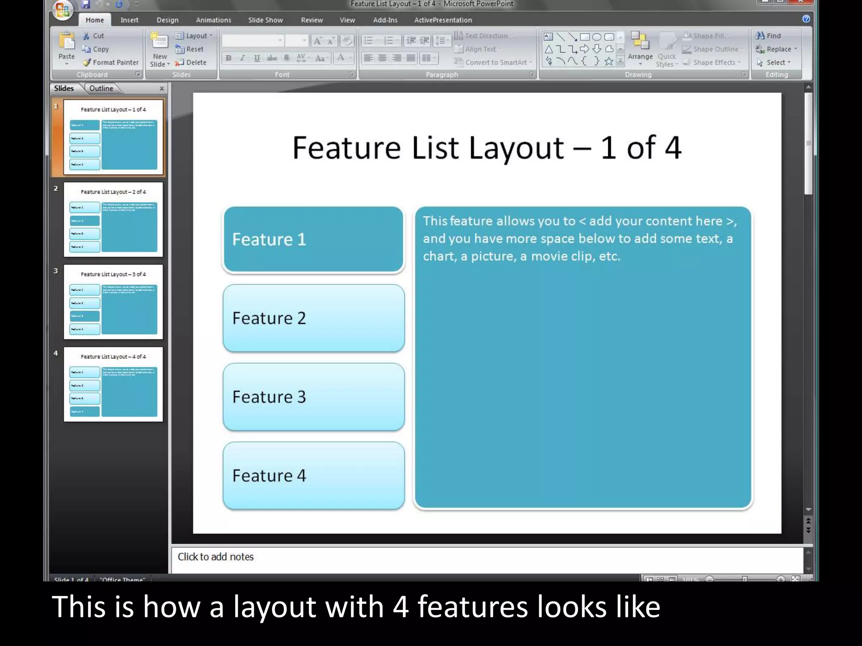Click the Format Painter brush icon

click(x=87, y=63)
